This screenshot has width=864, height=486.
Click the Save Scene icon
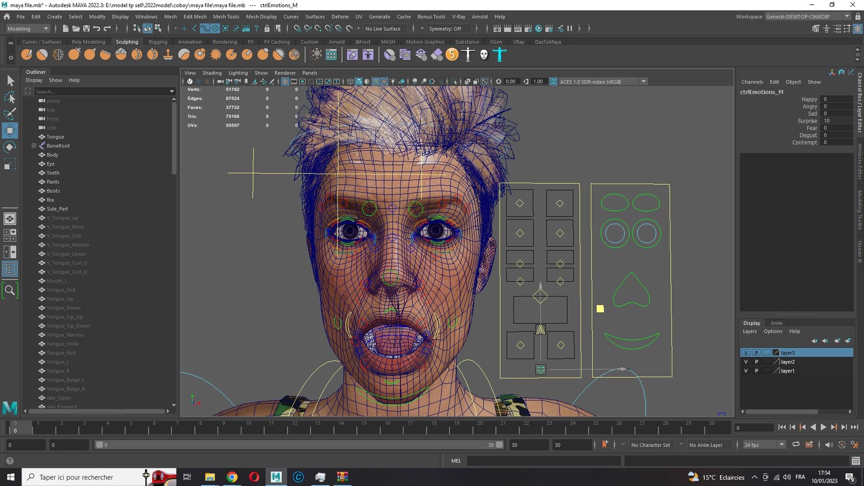[86, 29]
